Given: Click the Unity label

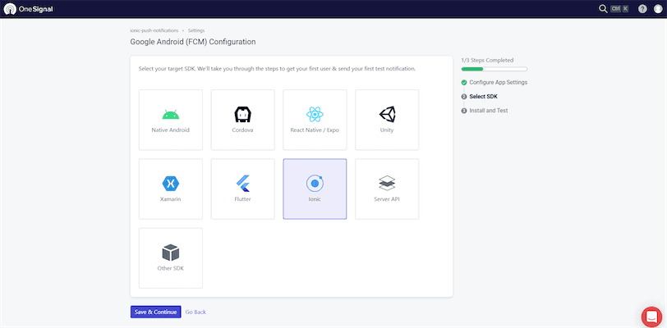Looking at the screenshot, I should [387, 130].
